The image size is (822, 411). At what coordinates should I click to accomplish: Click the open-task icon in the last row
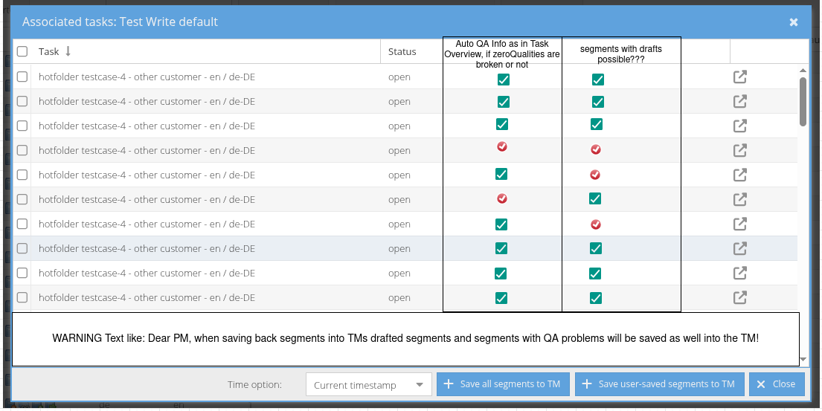739,298
